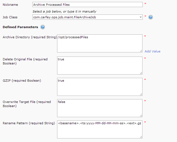
Task: Click Archive Directory text area resize grip
Action: click(x=141, y=51)
